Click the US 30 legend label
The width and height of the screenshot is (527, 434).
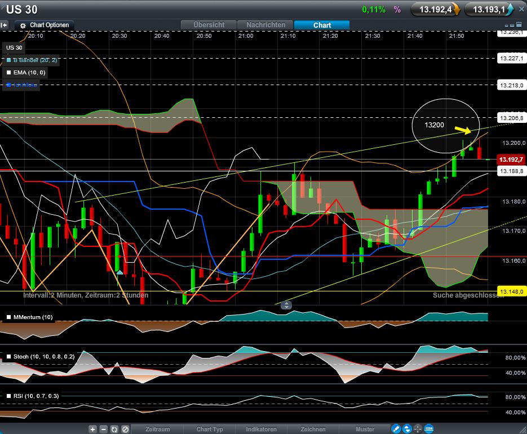click(x=14, y=48)
